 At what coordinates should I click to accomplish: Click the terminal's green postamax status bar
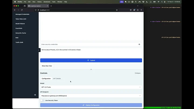tap(162, 108)
